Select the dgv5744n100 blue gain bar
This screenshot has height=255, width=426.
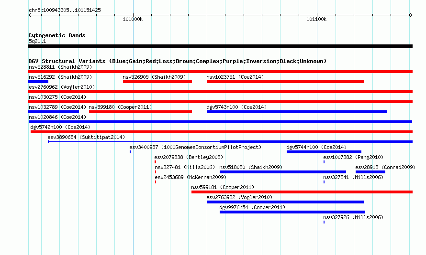click(x=324, y=152)
